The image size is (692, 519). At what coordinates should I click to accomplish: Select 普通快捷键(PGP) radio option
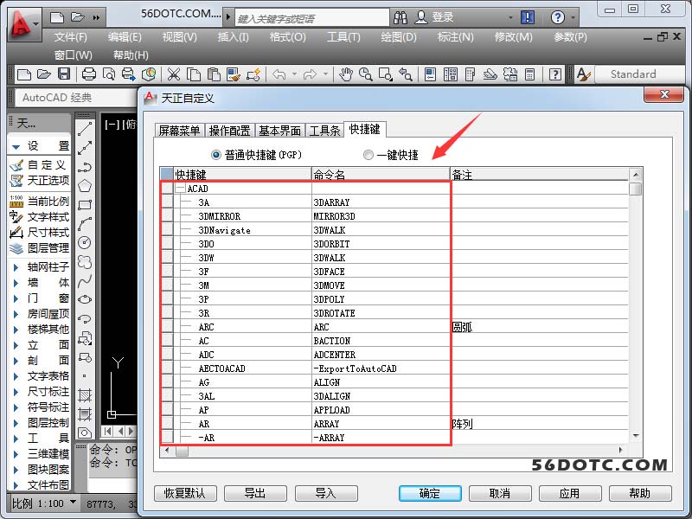[x=216, y=155]
